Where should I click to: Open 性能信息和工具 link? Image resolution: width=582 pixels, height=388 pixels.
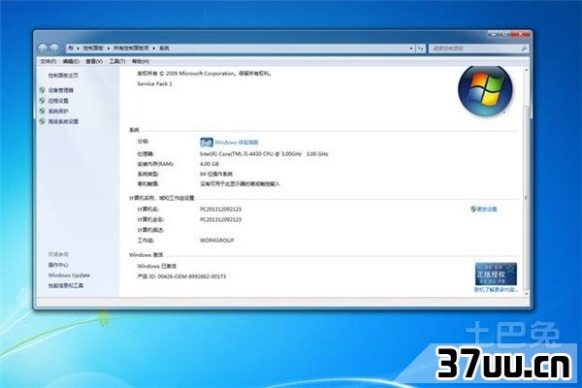66,285
